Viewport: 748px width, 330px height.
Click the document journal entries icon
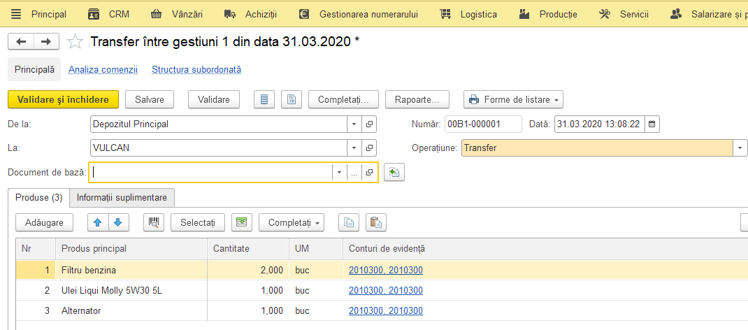click(x=264, y=100)
